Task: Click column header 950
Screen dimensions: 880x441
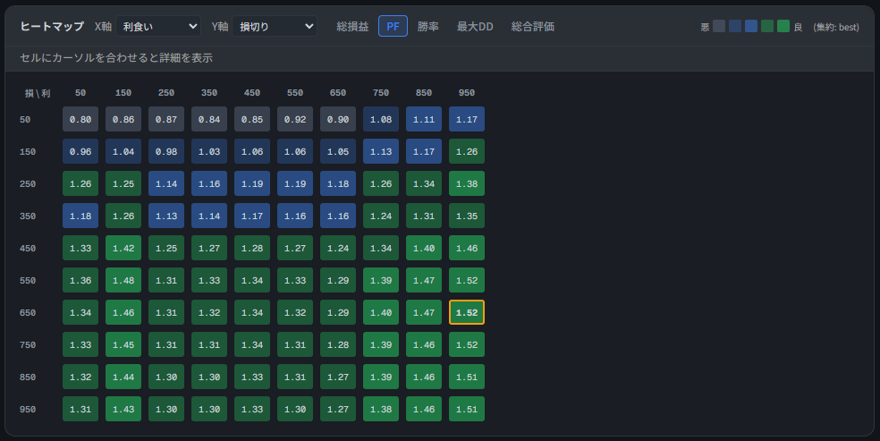Action: tap(467, 92)
